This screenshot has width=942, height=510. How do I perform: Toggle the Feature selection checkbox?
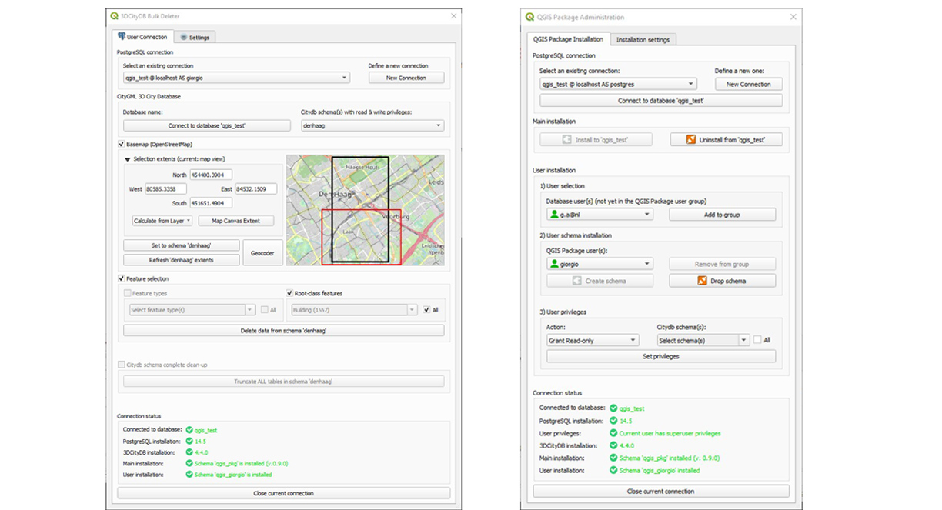[x=121, y=278]
